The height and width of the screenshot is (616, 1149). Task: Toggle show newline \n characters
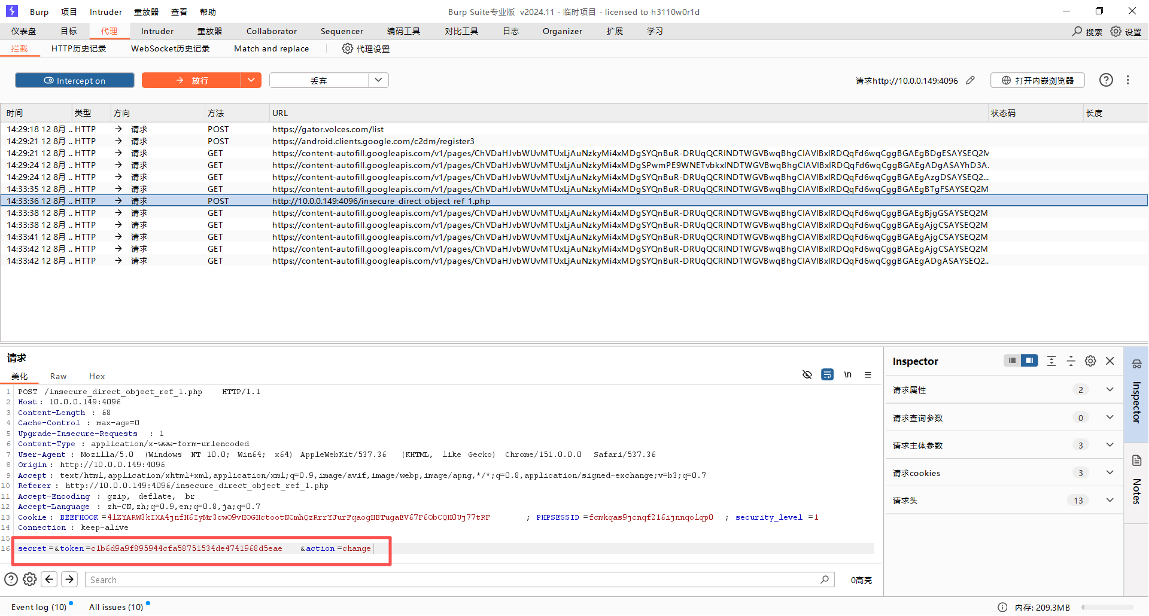pos(847,374)
